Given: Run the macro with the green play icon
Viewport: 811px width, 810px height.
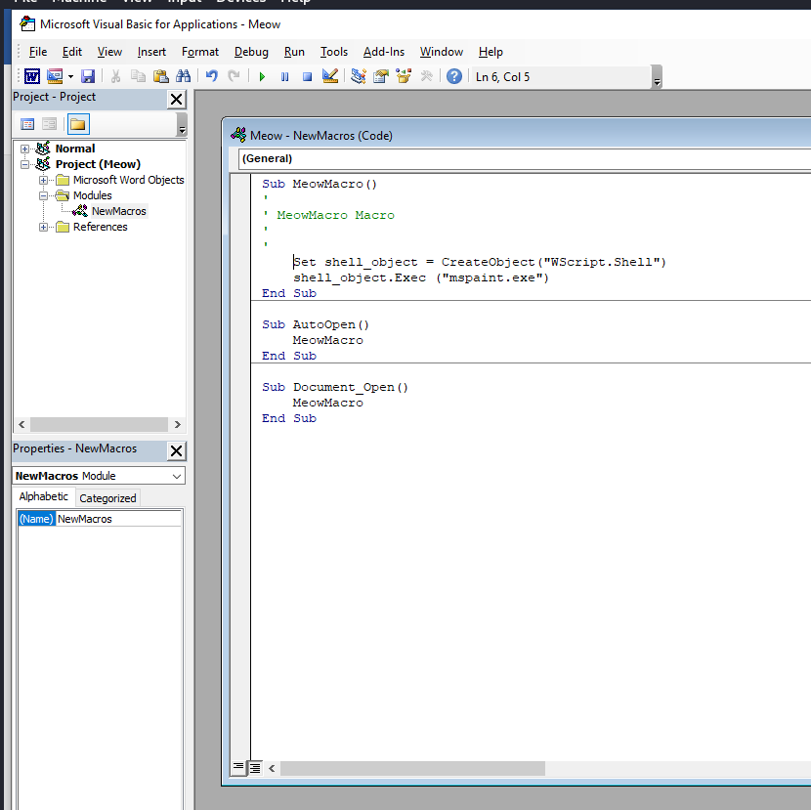Looking at the screenshot, I should tap(262, 77).
